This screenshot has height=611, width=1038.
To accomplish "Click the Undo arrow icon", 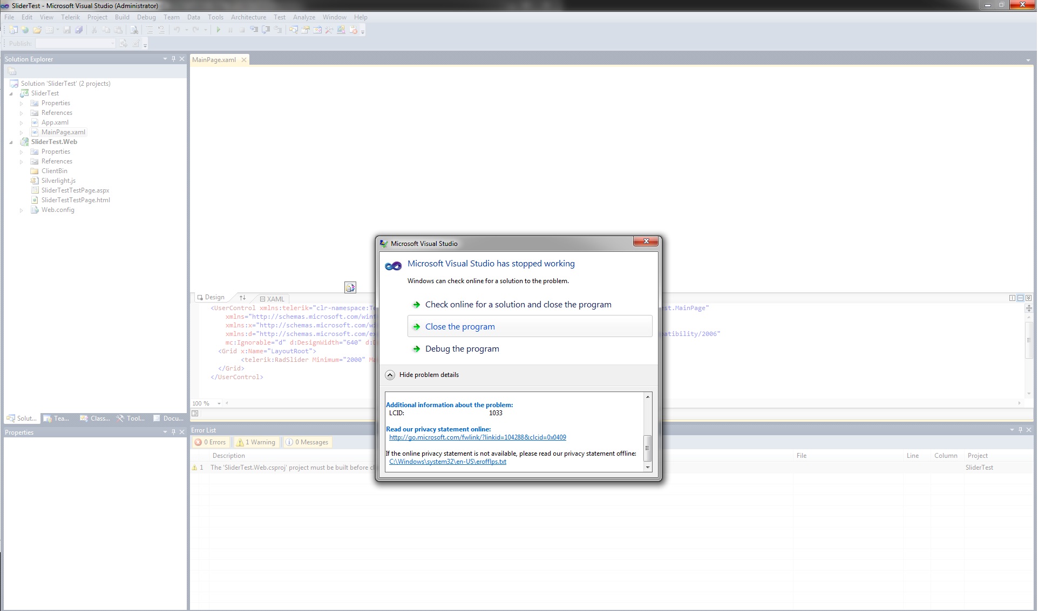I will [177, 30].
